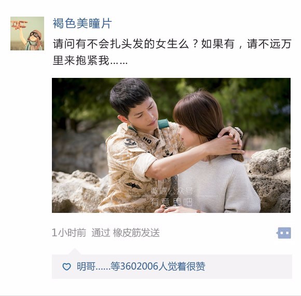
Task: Tap post text line 请问有不会扎头发的女生么
Action: 121,44
